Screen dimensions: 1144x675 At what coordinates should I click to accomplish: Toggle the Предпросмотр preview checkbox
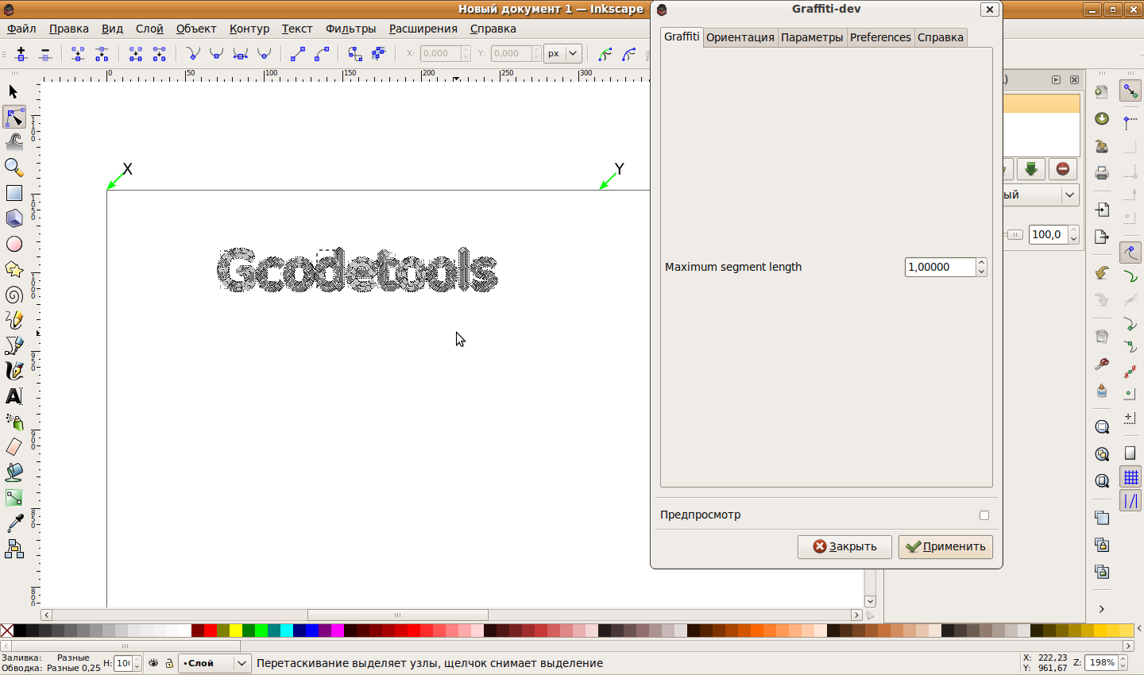tap(984, 515)
